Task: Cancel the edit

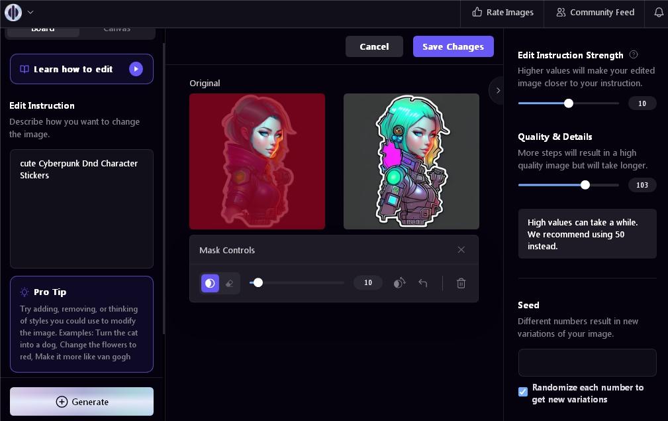Action: pyautogui.click(x=374, y=46)
